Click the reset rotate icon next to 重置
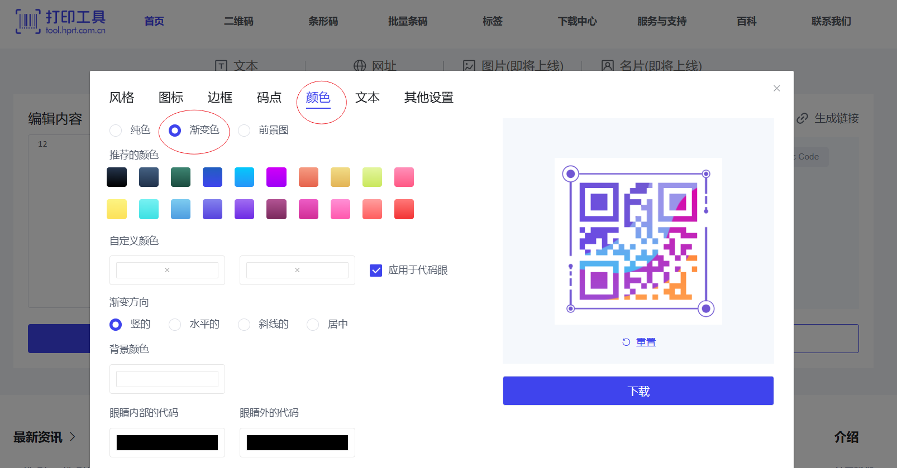 click(x=626, y=342)
